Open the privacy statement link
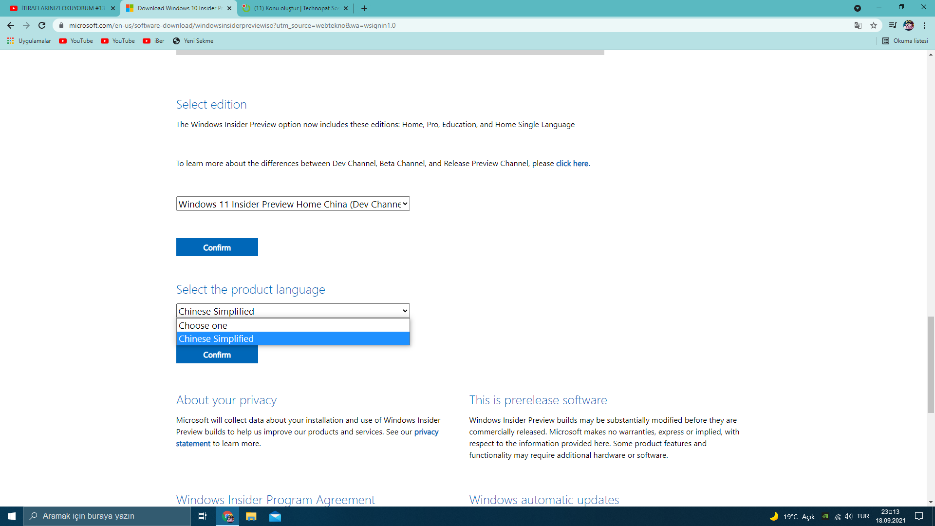 click(x=426, y=432)
